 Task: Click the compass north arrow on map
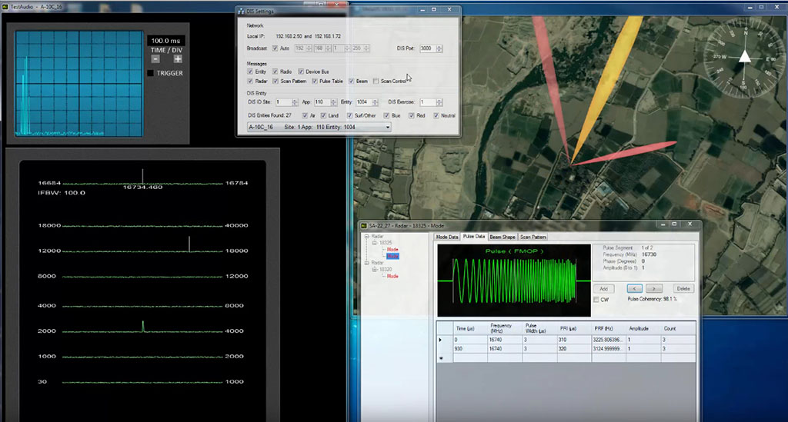(745, 56)
